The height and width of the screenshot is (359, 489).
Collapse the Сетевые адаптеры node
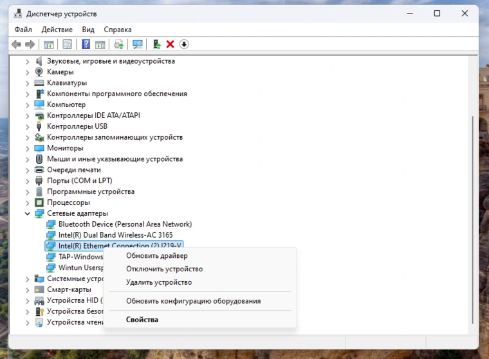tap(28, 214)
